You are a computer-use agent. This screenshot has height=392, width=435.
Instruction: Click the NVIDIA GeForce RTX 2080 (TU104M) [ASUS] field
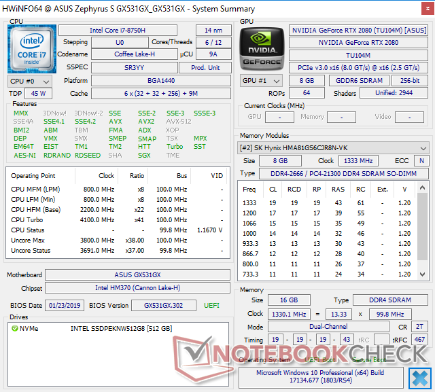click(359, 30)
